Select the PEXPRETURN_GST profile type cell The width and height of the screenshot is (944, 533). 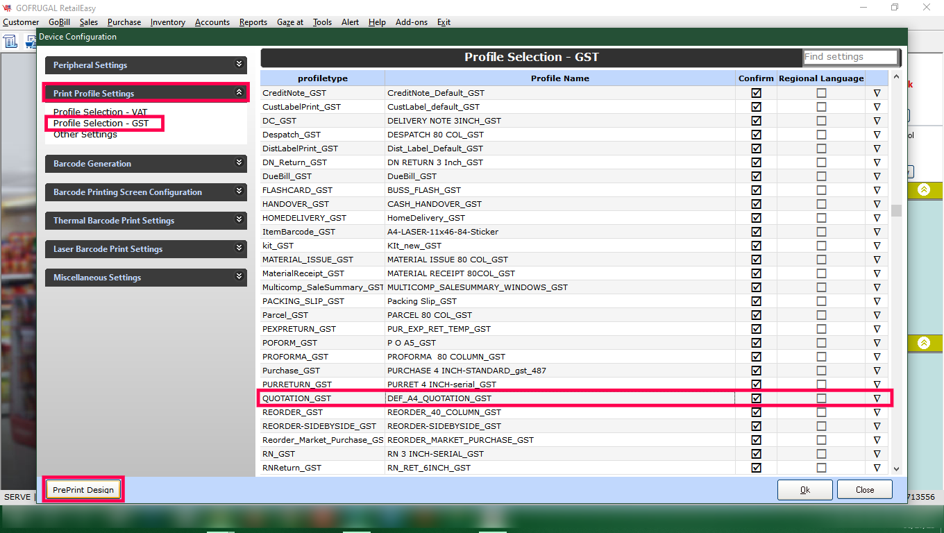tap(323, 329)
